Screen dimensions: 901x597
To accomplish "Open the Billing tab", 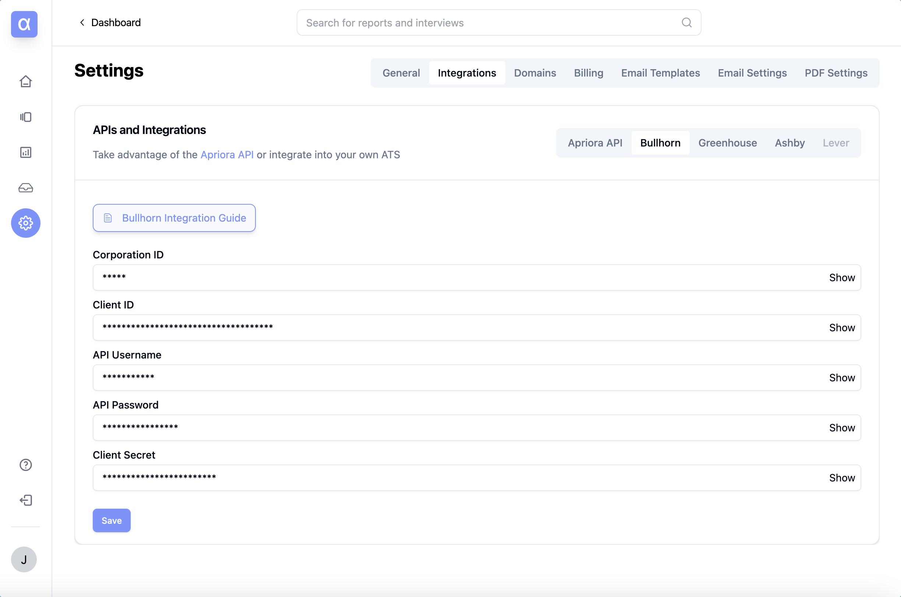I will click(589, 73).
